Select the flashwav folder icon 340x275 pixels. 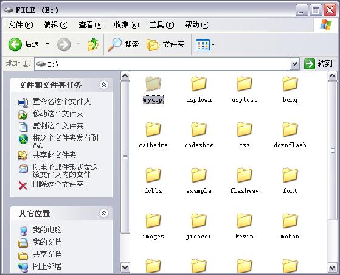pos(245,175)
